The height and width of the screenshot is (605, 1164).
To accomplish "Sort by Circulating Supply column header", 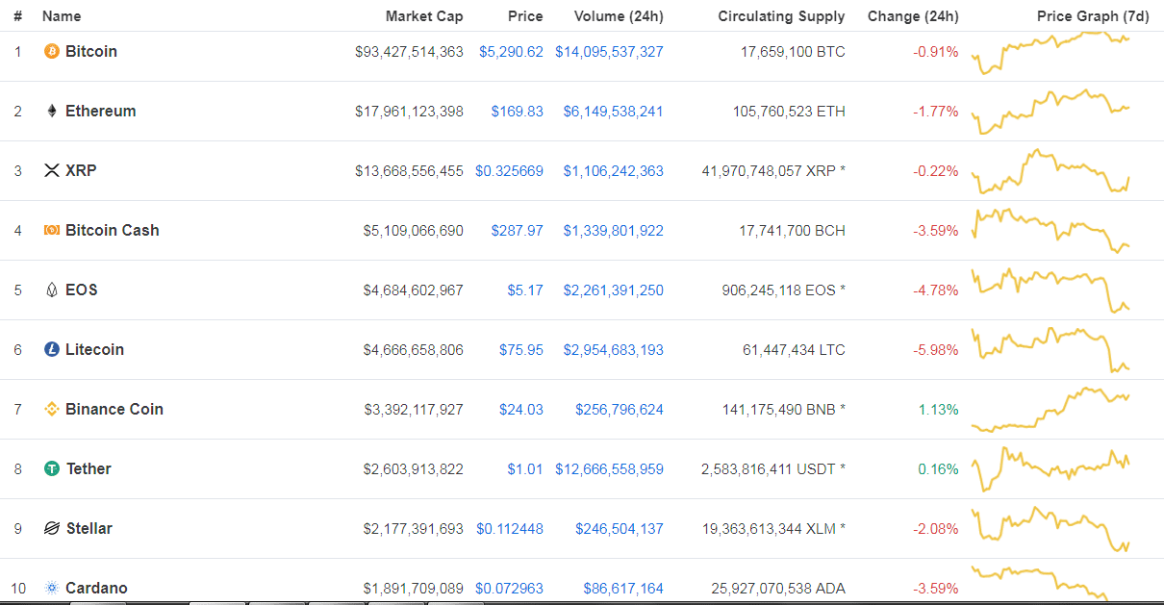I will [781, 16].
